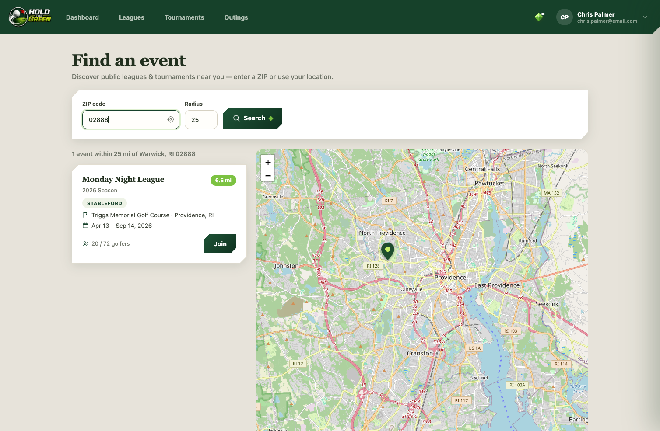
Task: Click the RI 114 route shield on map
Action: coord(561,364)
